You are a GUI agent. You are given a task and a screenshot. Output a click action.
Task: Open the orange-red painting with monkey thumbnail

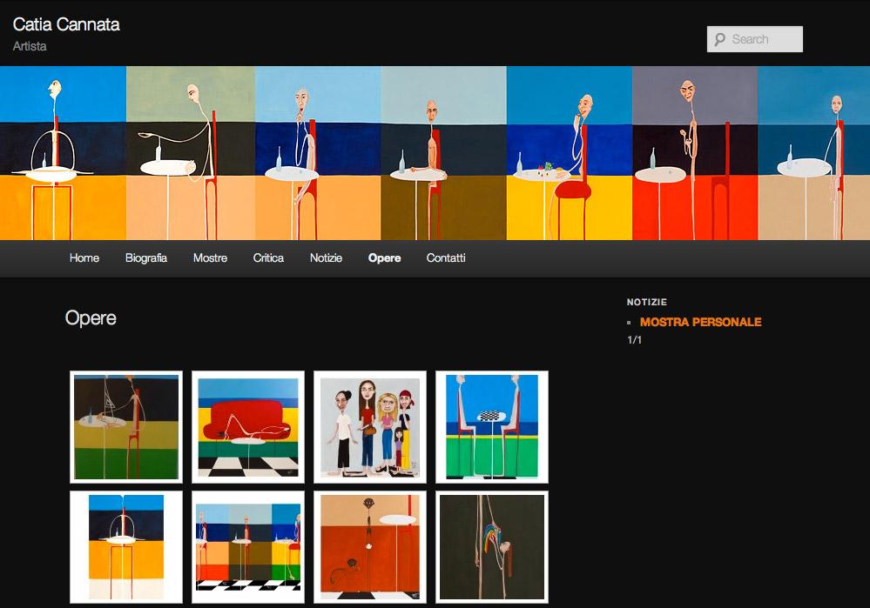click(370, 547)
